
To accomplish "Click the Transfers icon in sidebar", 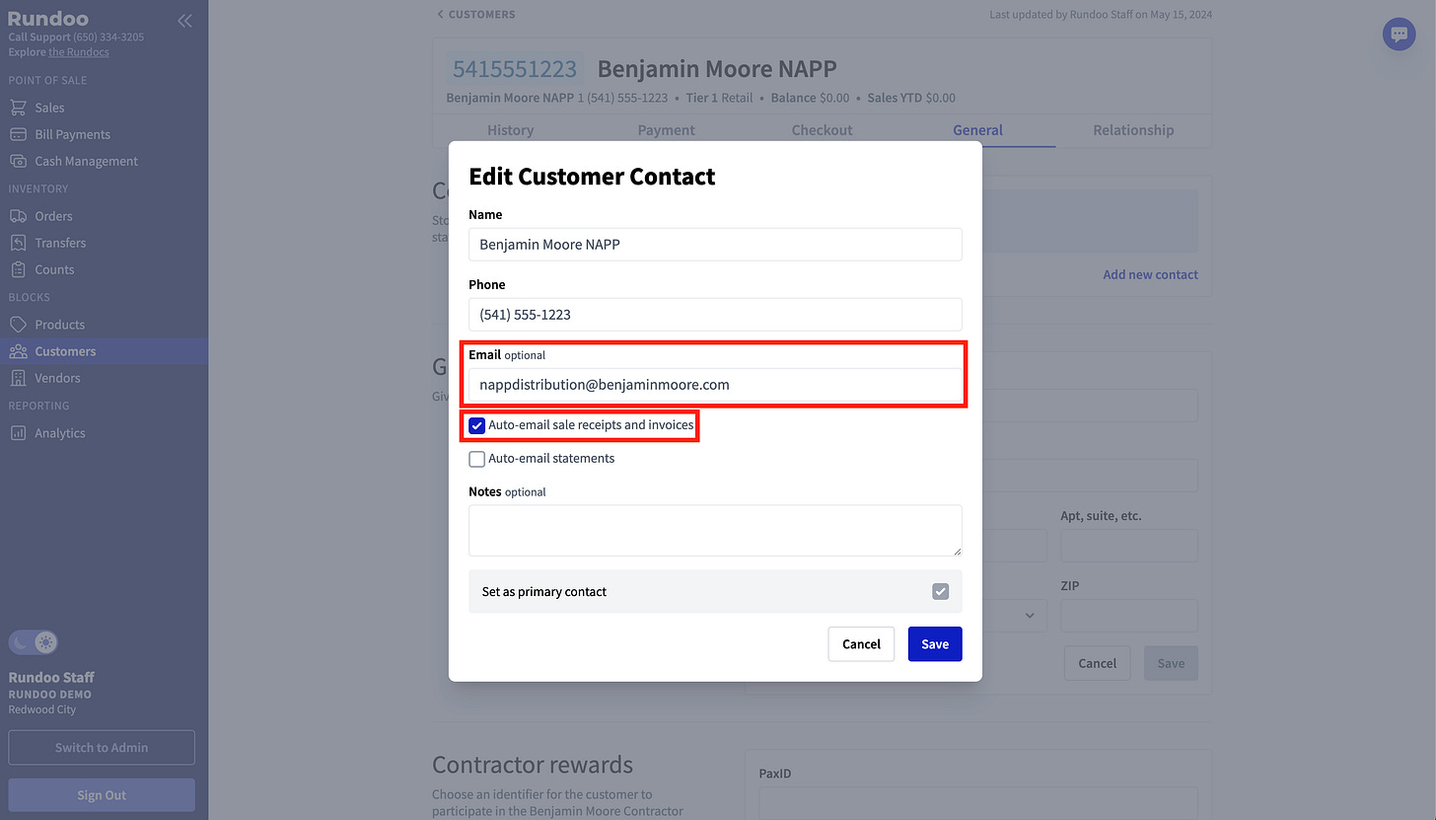I will [x=18, y=243].
